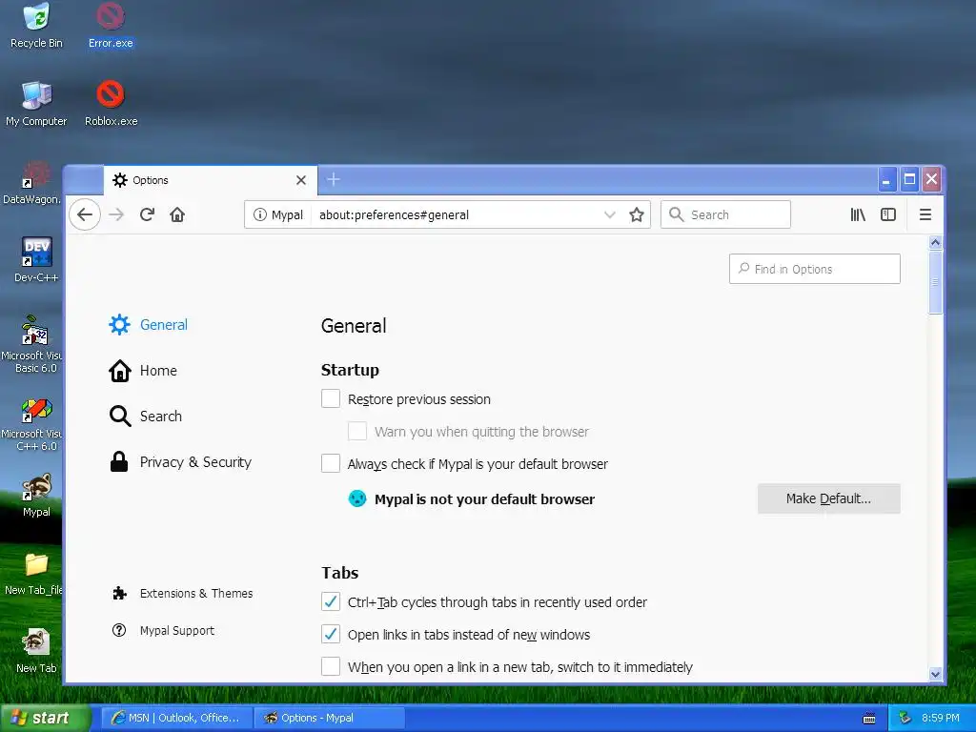This screenshot has width=976, height=732.
Task: Click the site info icon beside Mypal
Action: click(259, 214)
